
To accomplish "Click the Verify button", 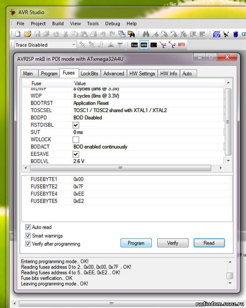I will [x=173, y=243].
